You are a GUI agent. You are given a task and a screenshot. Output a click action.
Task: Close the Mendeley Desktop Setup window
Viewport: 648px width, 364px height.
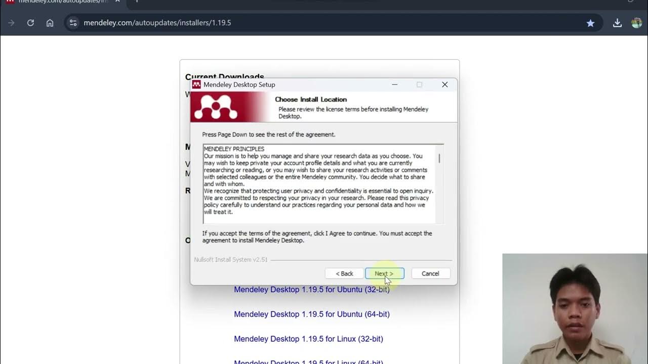click(x=444, y=84)
